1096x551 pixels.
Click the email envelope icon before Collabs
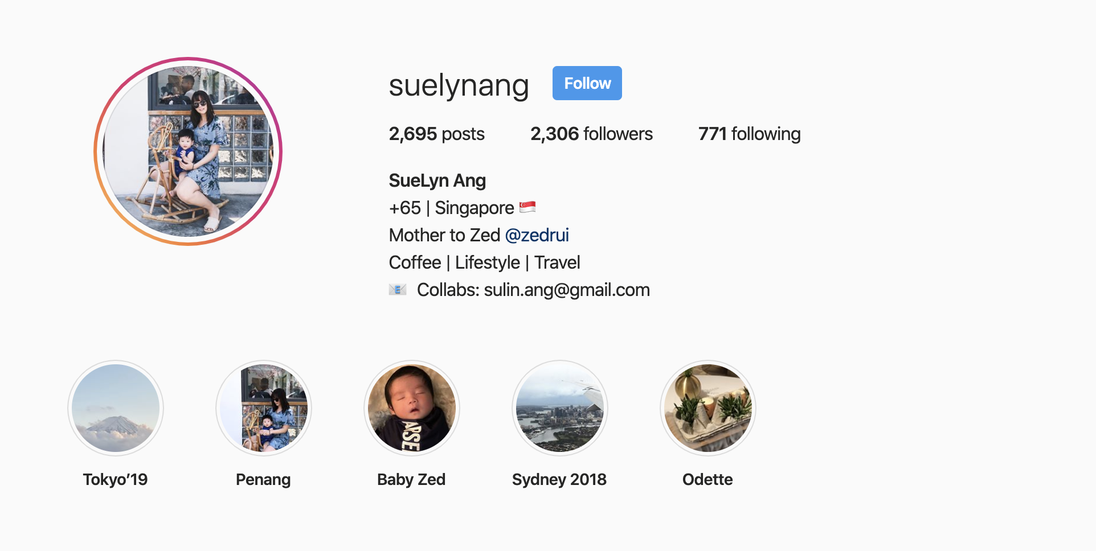398,290
